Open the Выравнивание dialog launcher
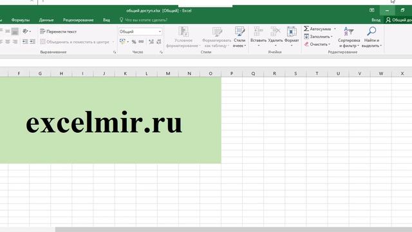The image size is (412, 232). 115,52
